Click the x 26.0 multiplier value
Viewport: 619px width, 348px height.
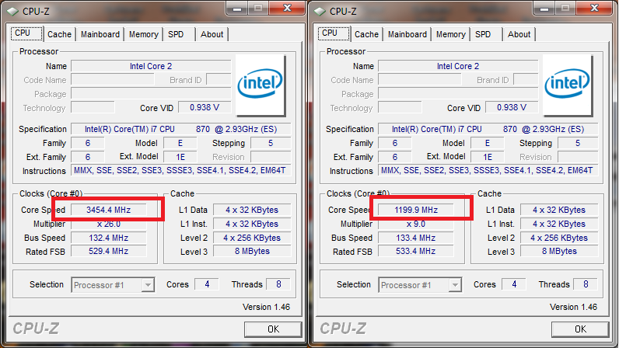[x=109, y=224]
